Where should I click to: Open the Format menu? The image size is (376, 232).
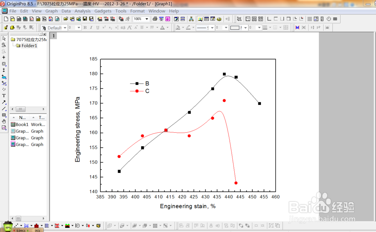(137, 11)
